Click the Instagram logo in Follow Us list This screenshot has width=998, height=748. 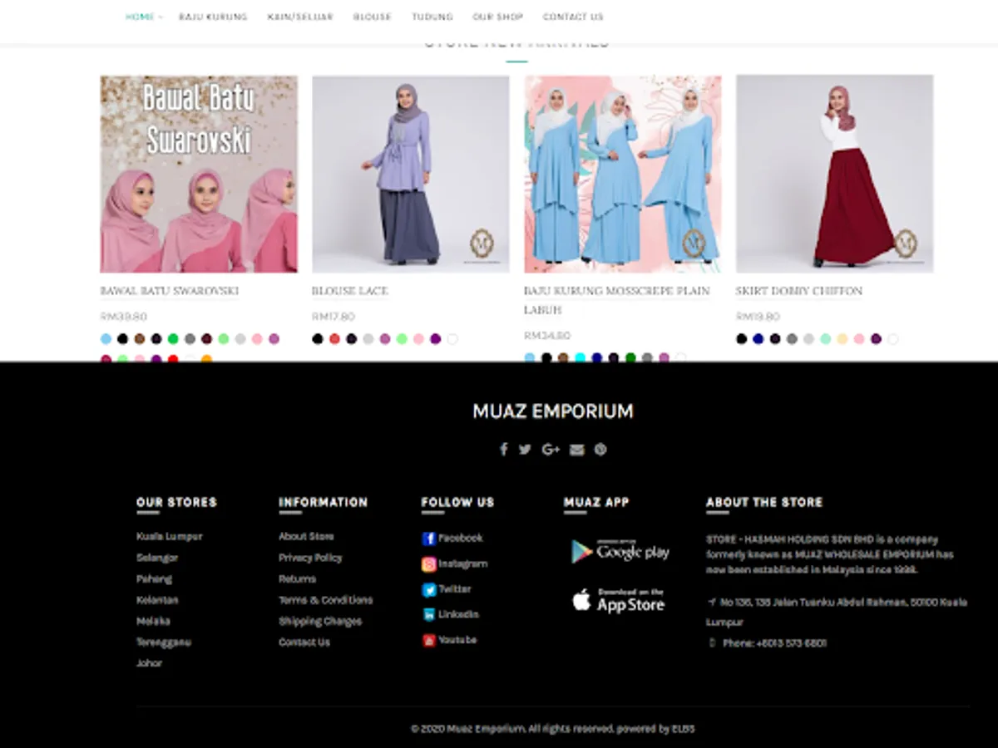pyautogui.click(x=429, y=564)
